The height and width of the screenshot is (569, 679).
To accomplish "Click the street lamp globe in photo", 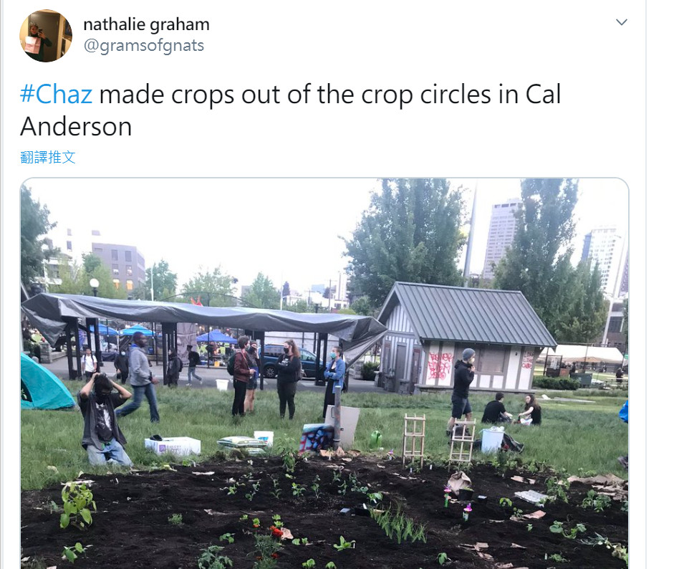I will tap(94, 284).
